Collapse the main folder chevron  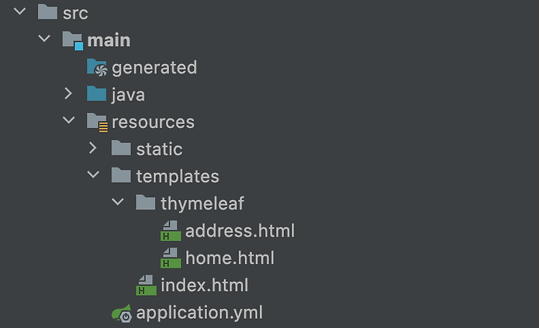pyautogui.click(x=45, y=38)
